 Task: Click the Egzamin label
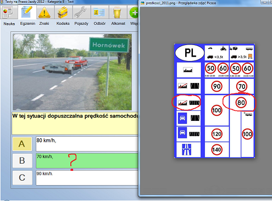(x=27, y=24)
